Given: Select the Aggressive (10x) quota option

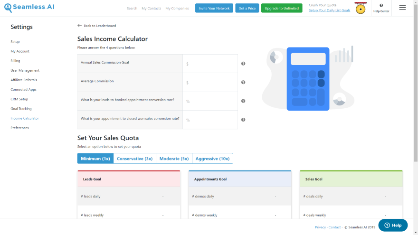Looking at the screenshot, I should click(x=212, y=159).
